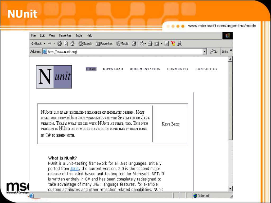Image resolution: width=271 pixels, height=203 pixels.
Task: Click the Back arrow button
Action: click(36, 44)
